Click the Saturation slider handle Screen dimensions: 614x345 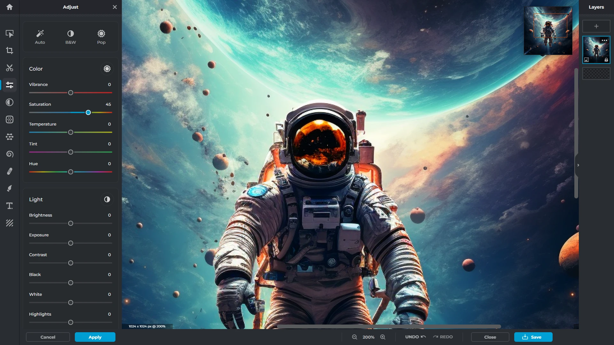[88, 112]
